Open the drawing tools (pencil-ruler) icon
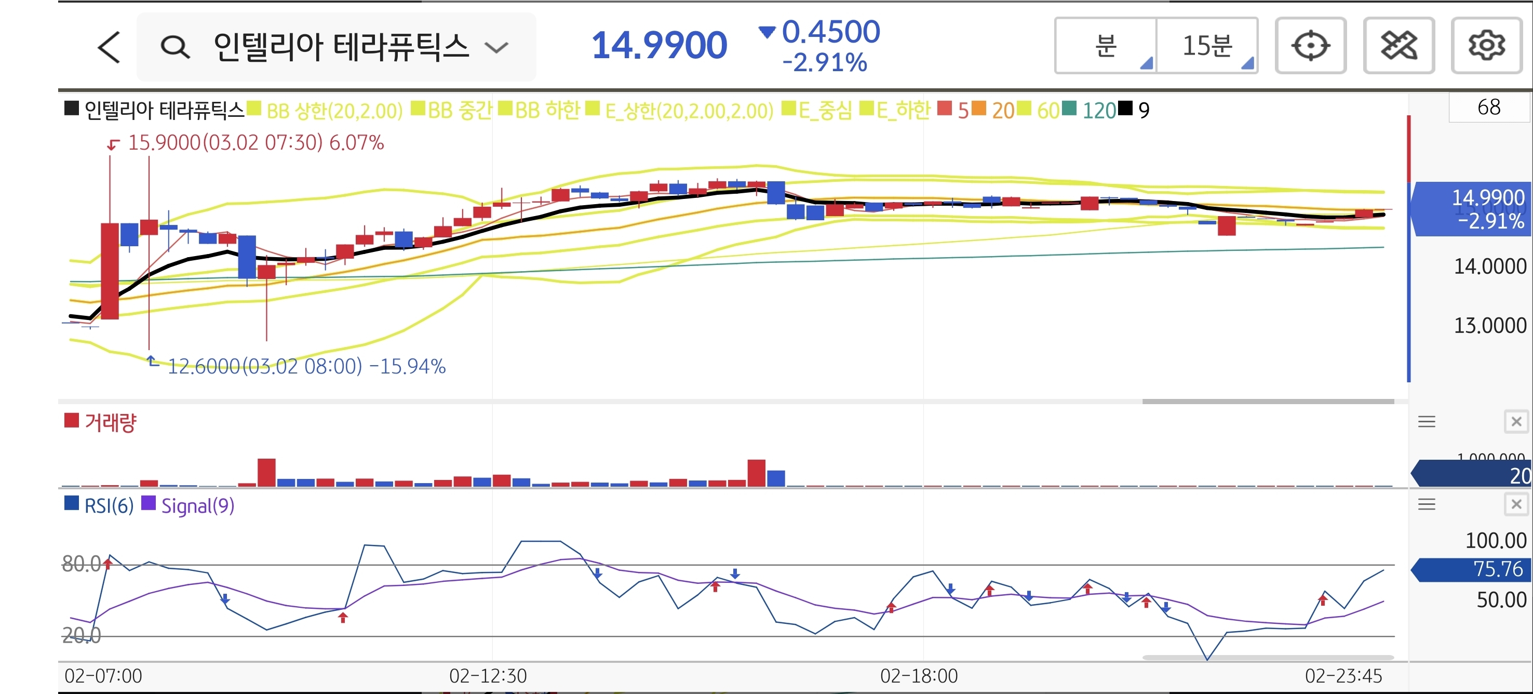 pyautogui.click(x=1398, y=46)
